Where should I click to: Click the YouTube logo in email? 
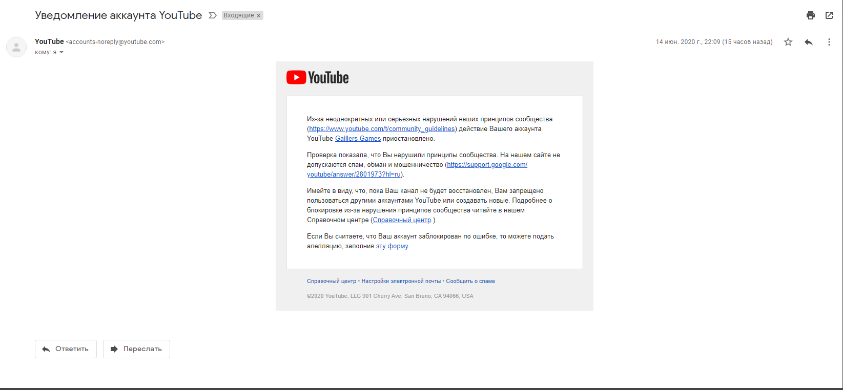coord(318,77)
